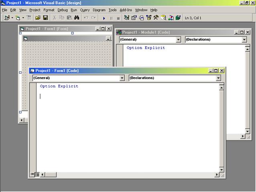Viewport: 256px width, 192px height.
Task: Toggle Full Module View in Form1 code window
Action: tap(37, 174)
